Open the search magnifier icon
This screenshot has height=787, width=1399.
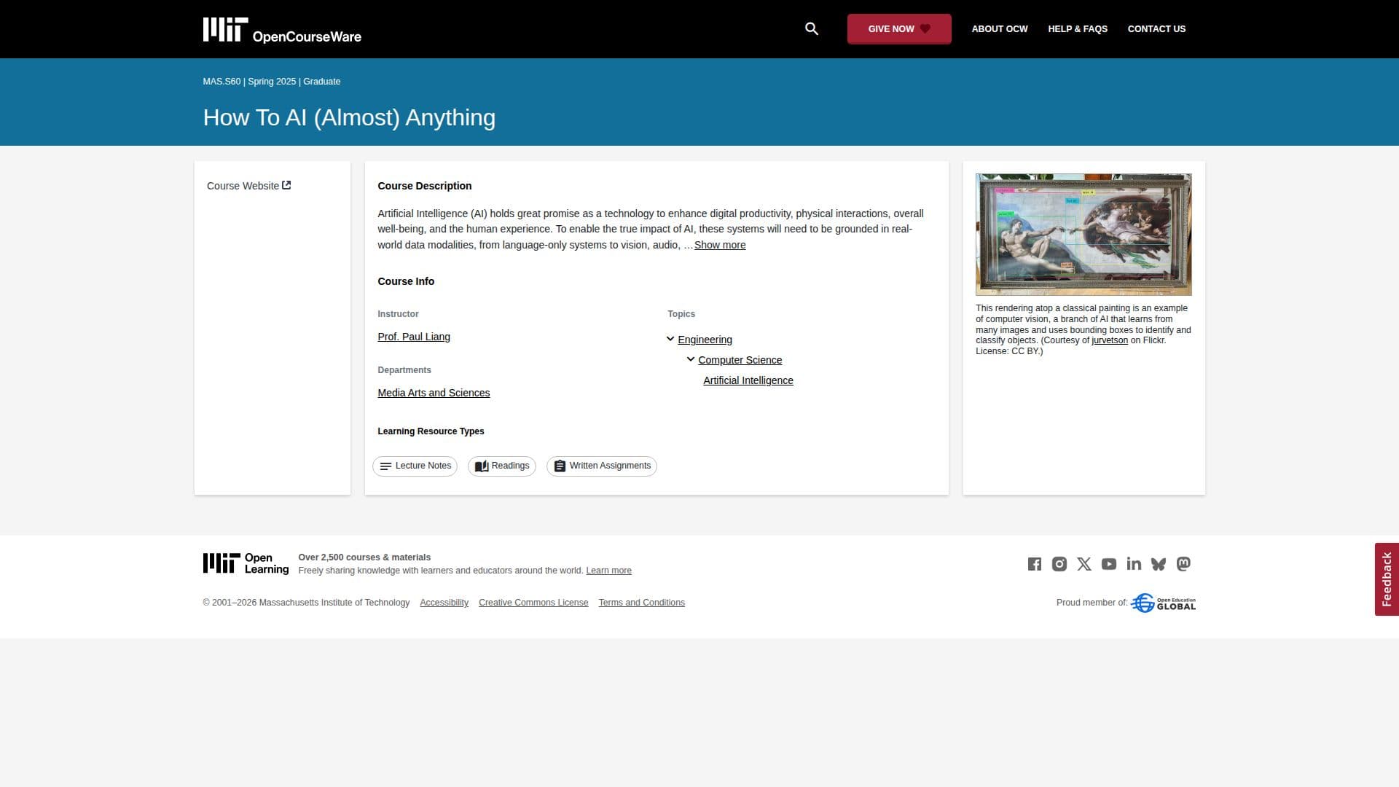click(811, 29)
